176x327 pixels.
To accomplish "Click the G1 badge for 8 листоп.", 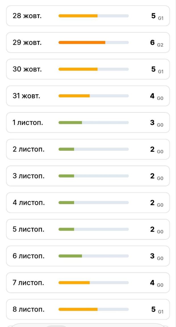I will point(161,312).
